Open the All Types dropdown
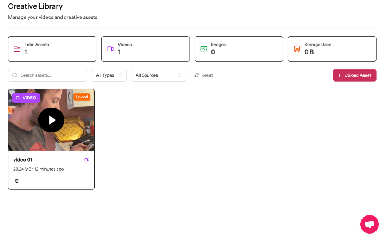The width and height of the screenshot is (386, 237). pos(109,75)
